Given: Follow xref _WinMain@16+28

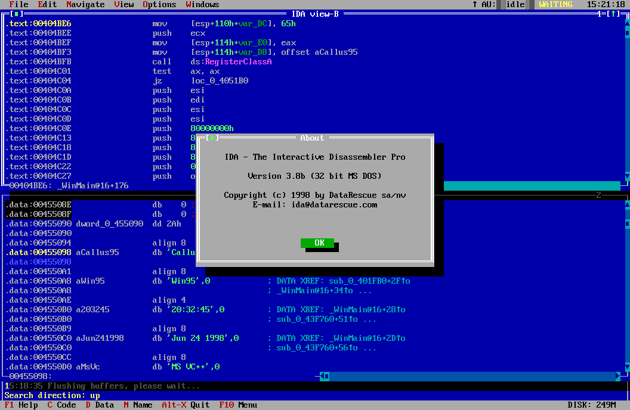Looking at the screenshot, I should [x=367, y=310].
